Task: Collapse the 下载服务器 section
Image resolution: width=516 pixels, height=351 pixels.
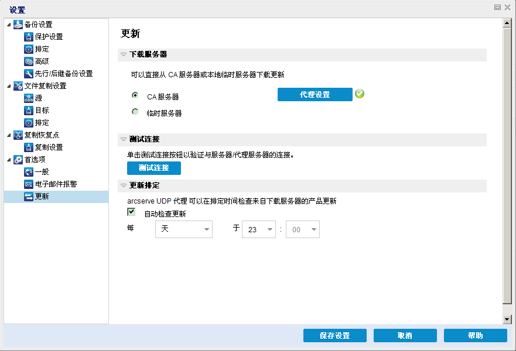Action: pyautogui.click(x=123, y=54)
